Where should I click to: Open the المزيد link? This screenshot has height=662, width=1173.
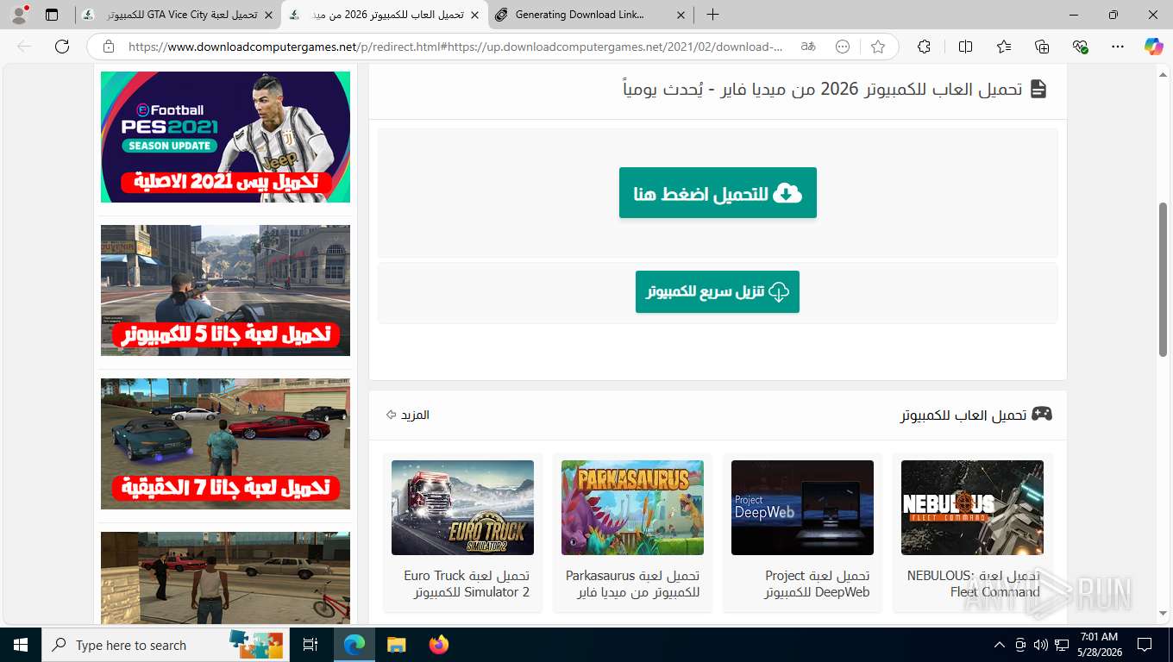(x=407, y=415)
